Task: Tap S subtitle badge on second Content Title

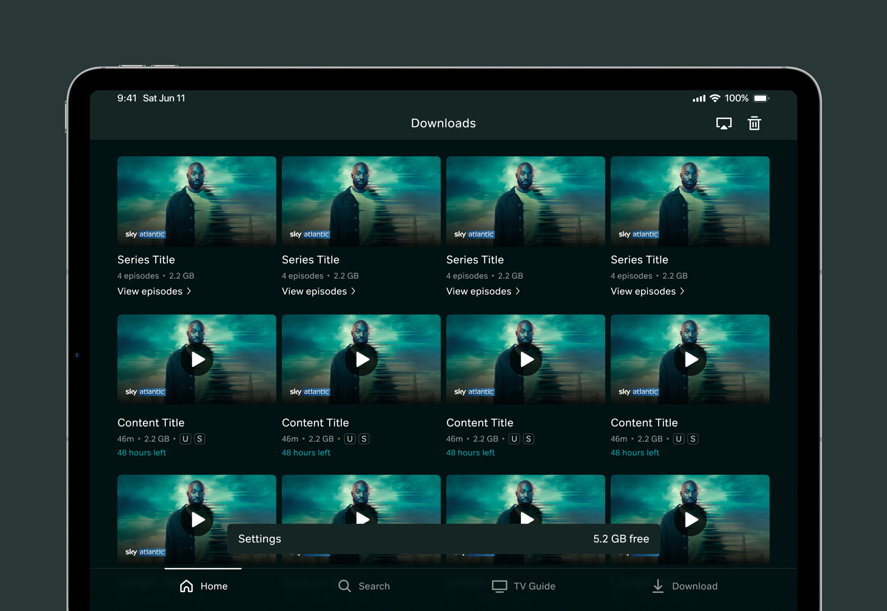Action: (364, 439)
